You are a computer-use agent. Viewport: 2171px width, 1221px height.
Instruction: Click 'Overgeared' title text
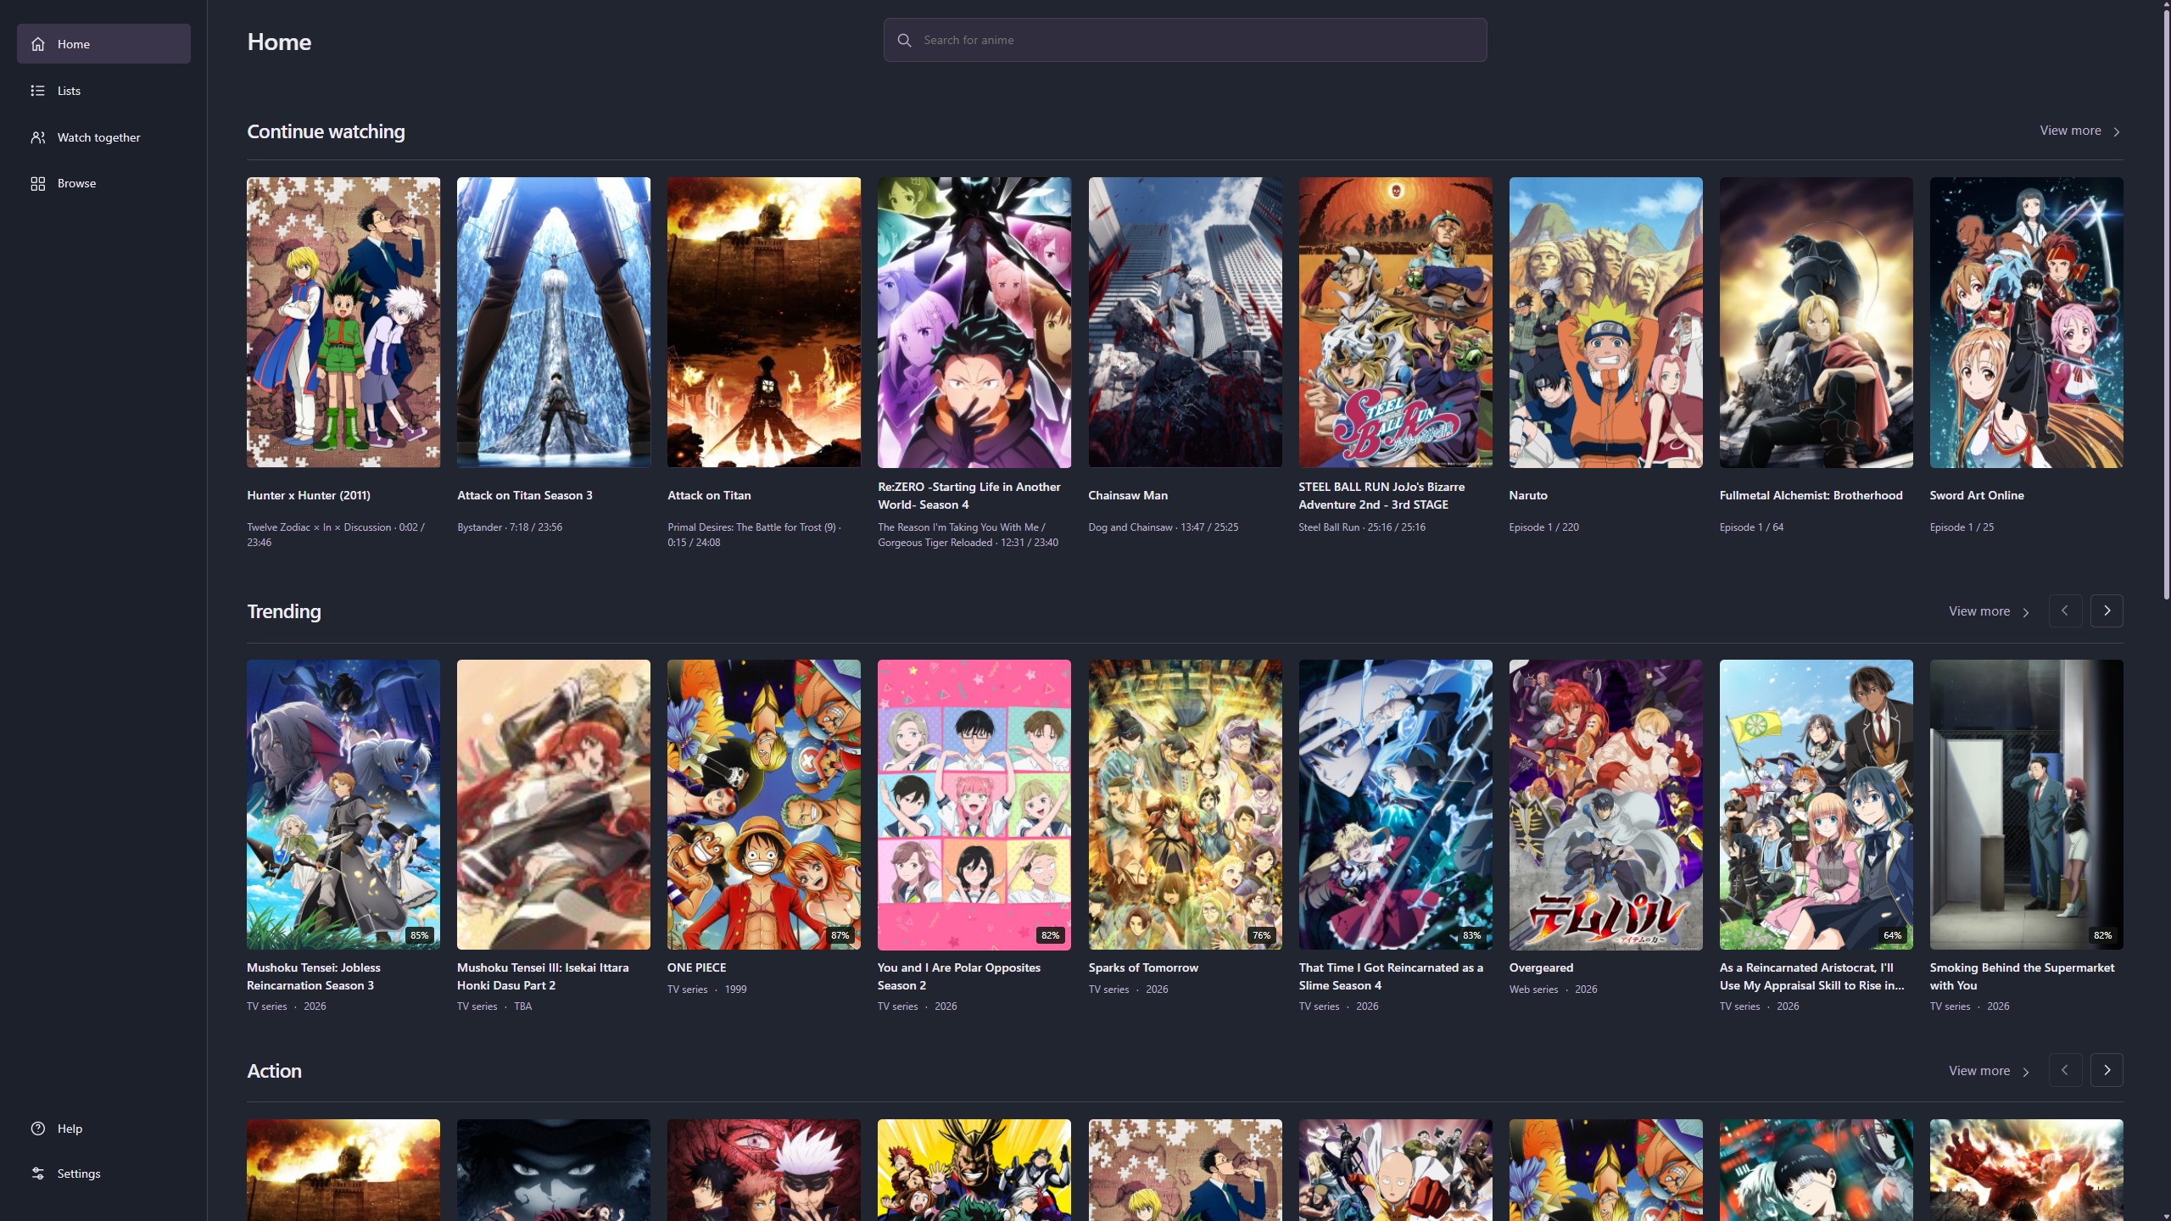point(1541,967)
